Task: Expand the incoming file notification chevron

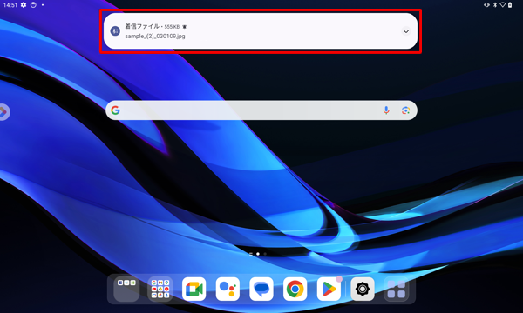Action: pos(406,31)
